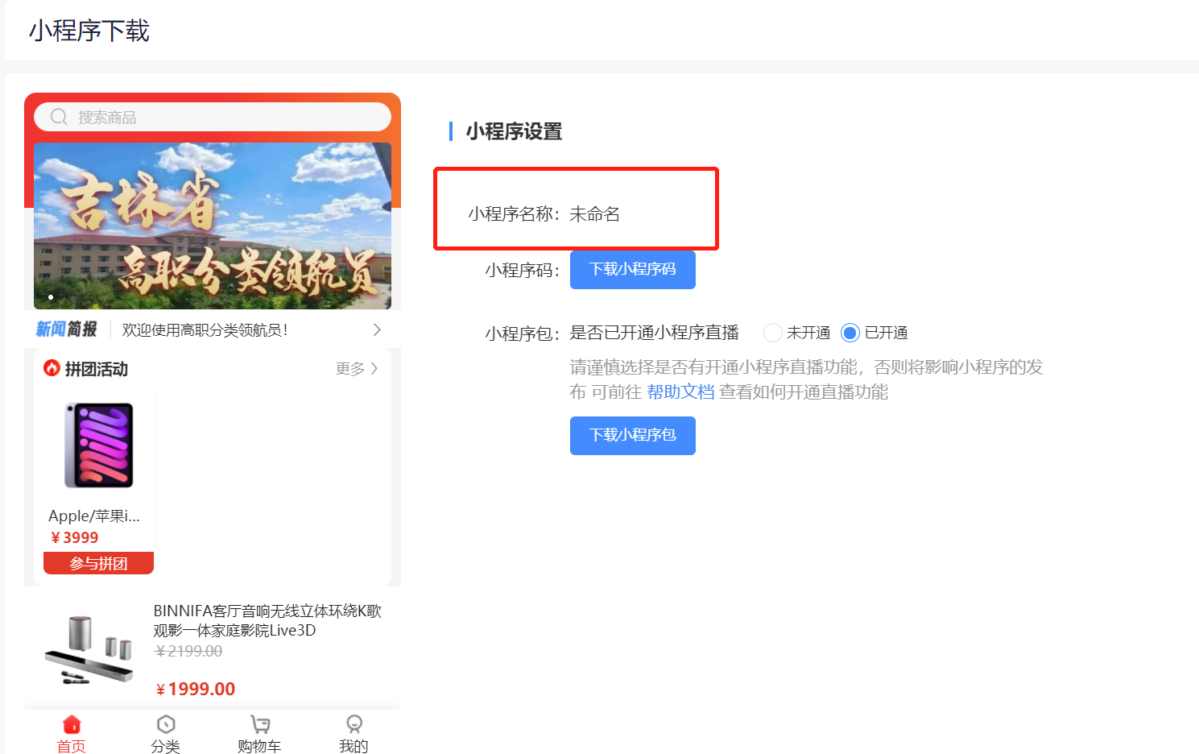Click the 搜索商品 search field
The height and width of the screenshot is (754, 1199).
click(225, 118)
